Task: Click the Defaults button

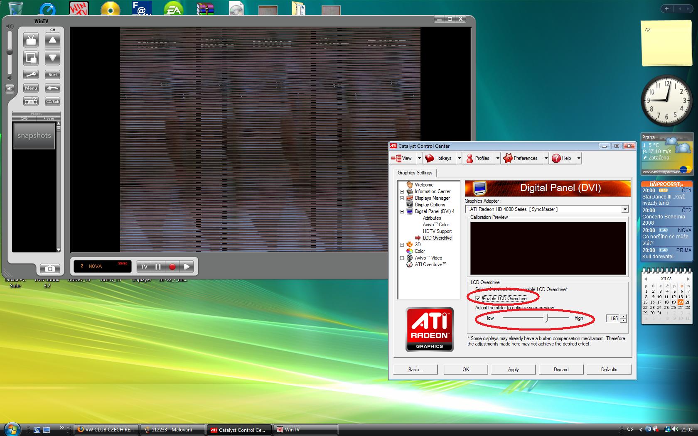Action: (609, 370)
